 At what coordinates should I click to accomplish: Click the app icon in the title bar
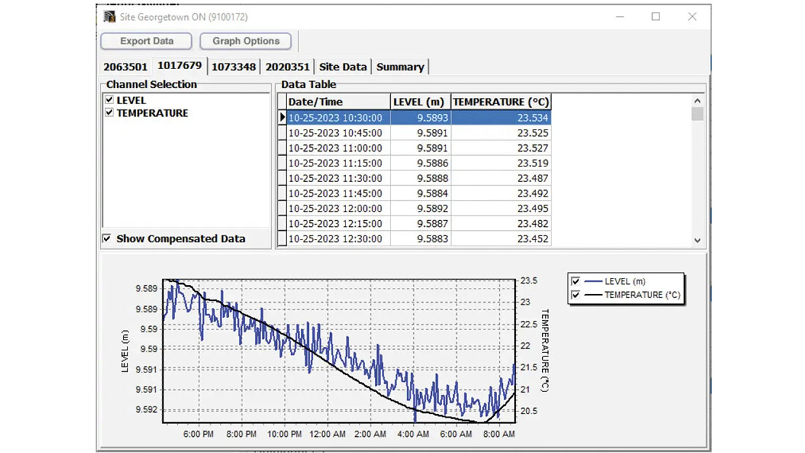(x=109, y=17)
